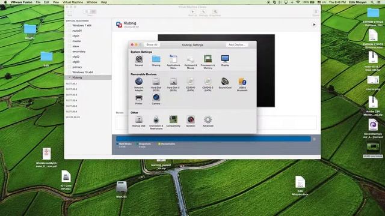Open CD/DVD (SATA) settings
This screenshot has height=216, width=385.
[x=191, y=84]
